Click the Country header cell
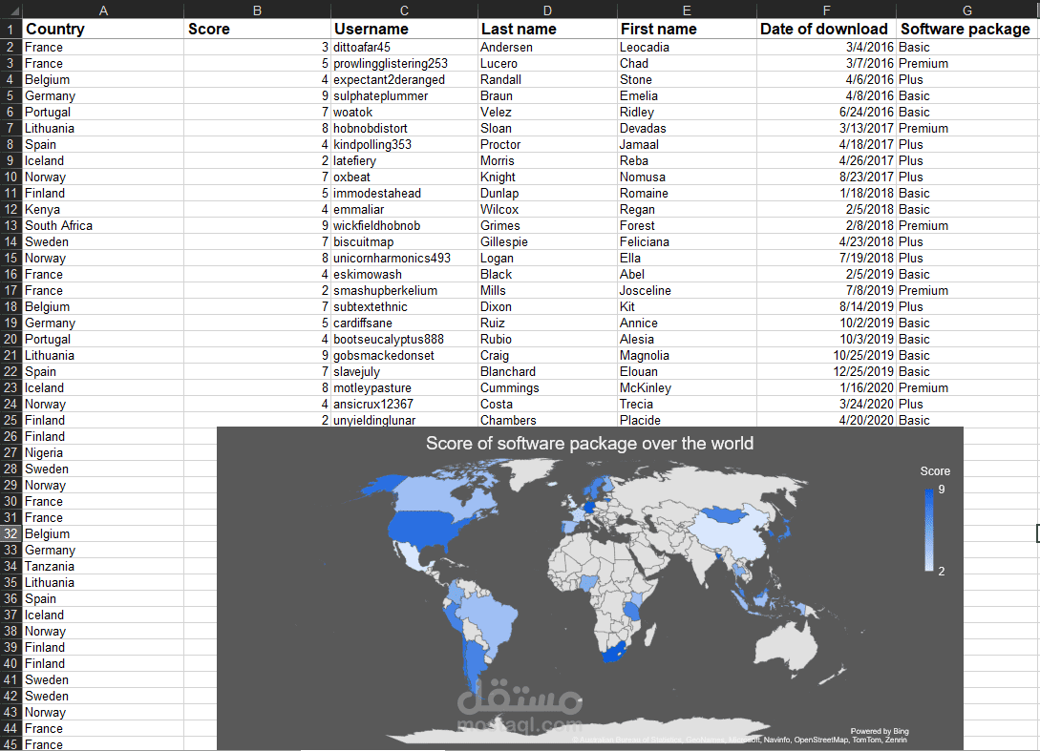The image size is (1040, 751). click(103, 29)
